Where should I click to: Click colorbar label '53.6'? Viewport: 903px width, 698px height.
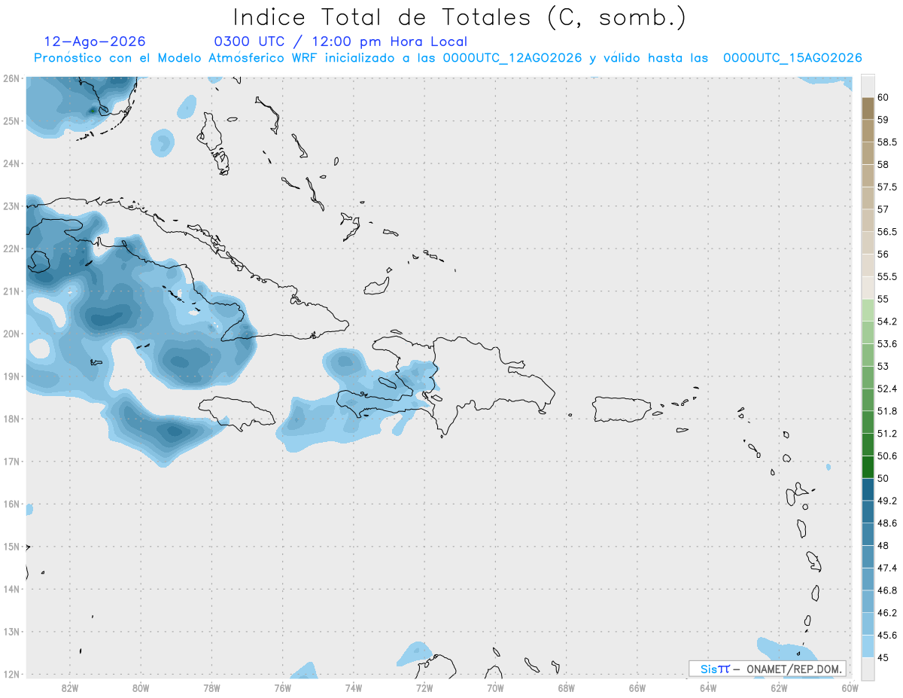(x=887, y=344)
